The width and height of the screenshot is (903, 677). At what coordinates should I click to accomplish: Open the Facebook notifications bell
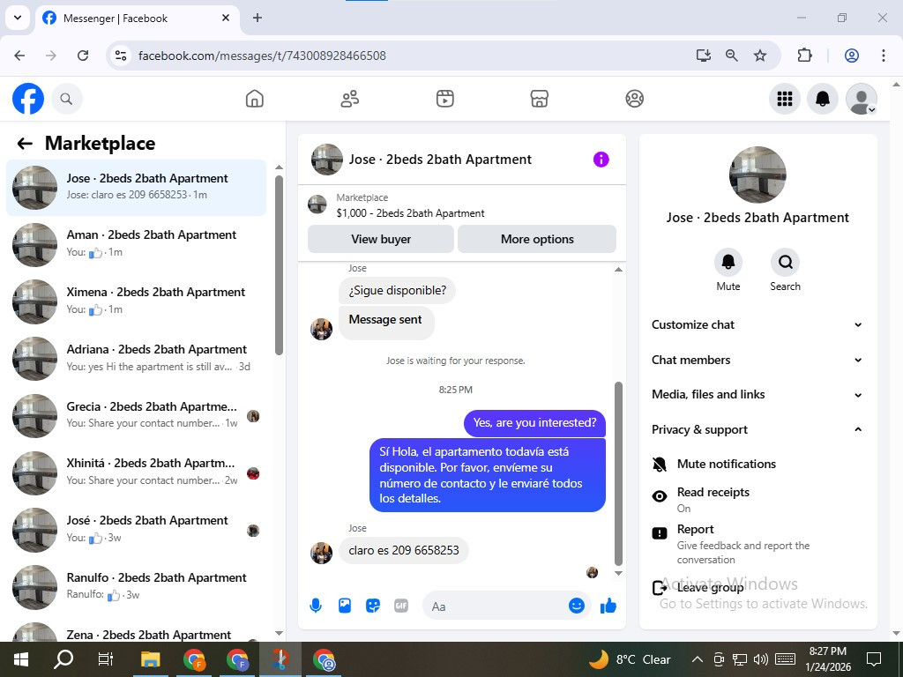[823, 99]
